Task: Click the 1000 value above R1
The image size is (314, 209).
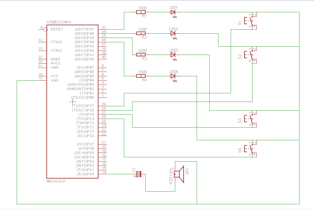Action: click(x=142, y=8)
